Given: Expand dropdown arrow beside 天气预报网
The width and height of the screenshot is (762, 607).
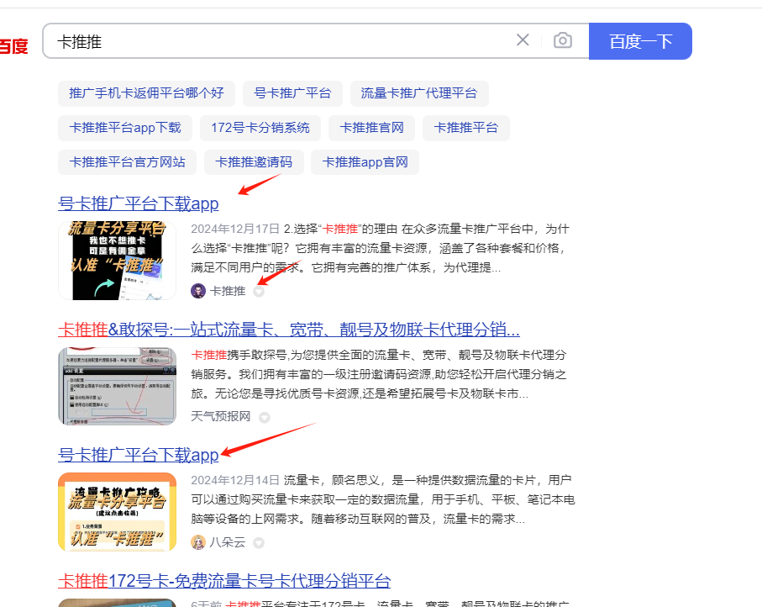Looking at the screenshot, I should click(x=265, y=417).
